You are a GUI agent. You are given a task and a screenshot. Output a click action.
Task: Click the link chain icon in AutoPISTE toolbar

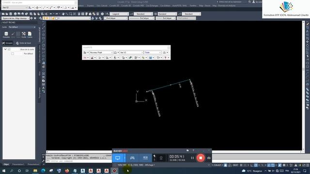click(x=130, y=58)
